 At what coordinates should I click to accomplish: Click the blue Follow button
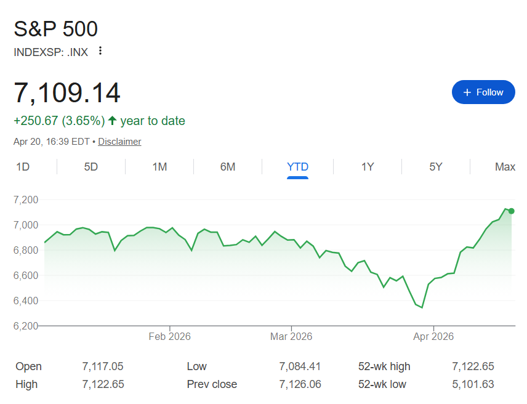483,92
